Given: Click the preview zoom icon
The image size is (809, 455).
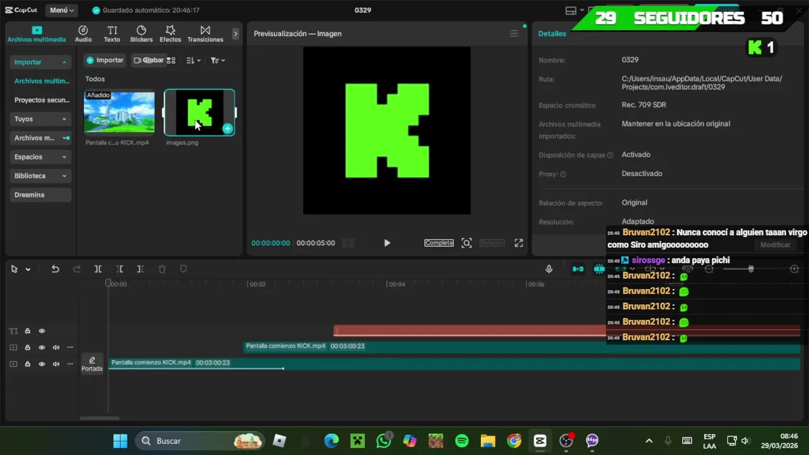Looking at the screenshot, I should (x=466, y=243).
